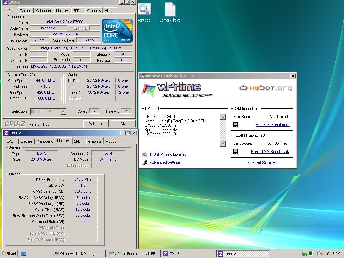Open the 3dmark_keys text file icon
Viewport: 344px width, 258px height.
click(x=170, y=9)
